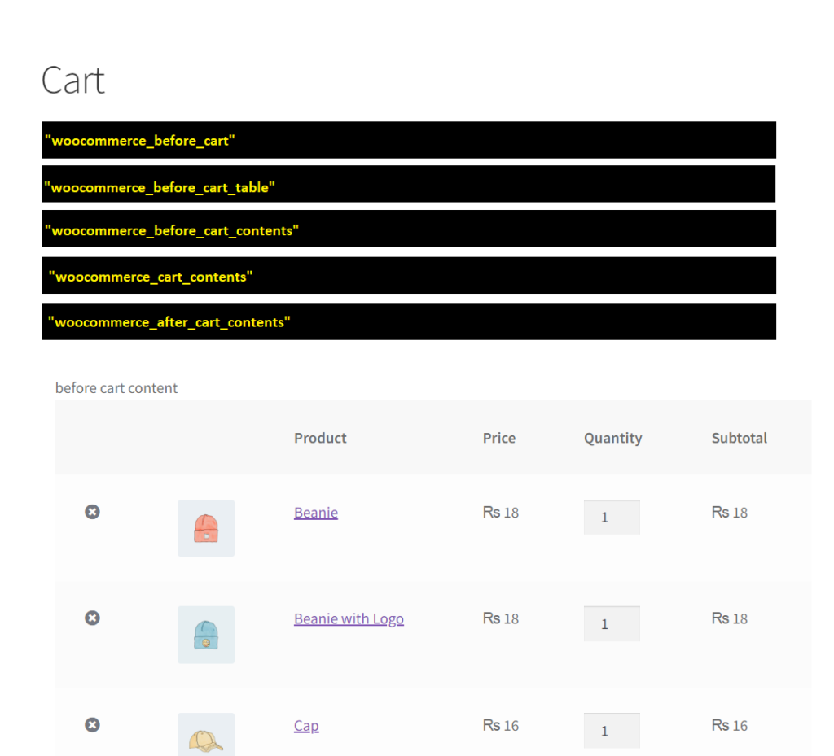
Task: Click the Quantity column header
Action: 612,439
